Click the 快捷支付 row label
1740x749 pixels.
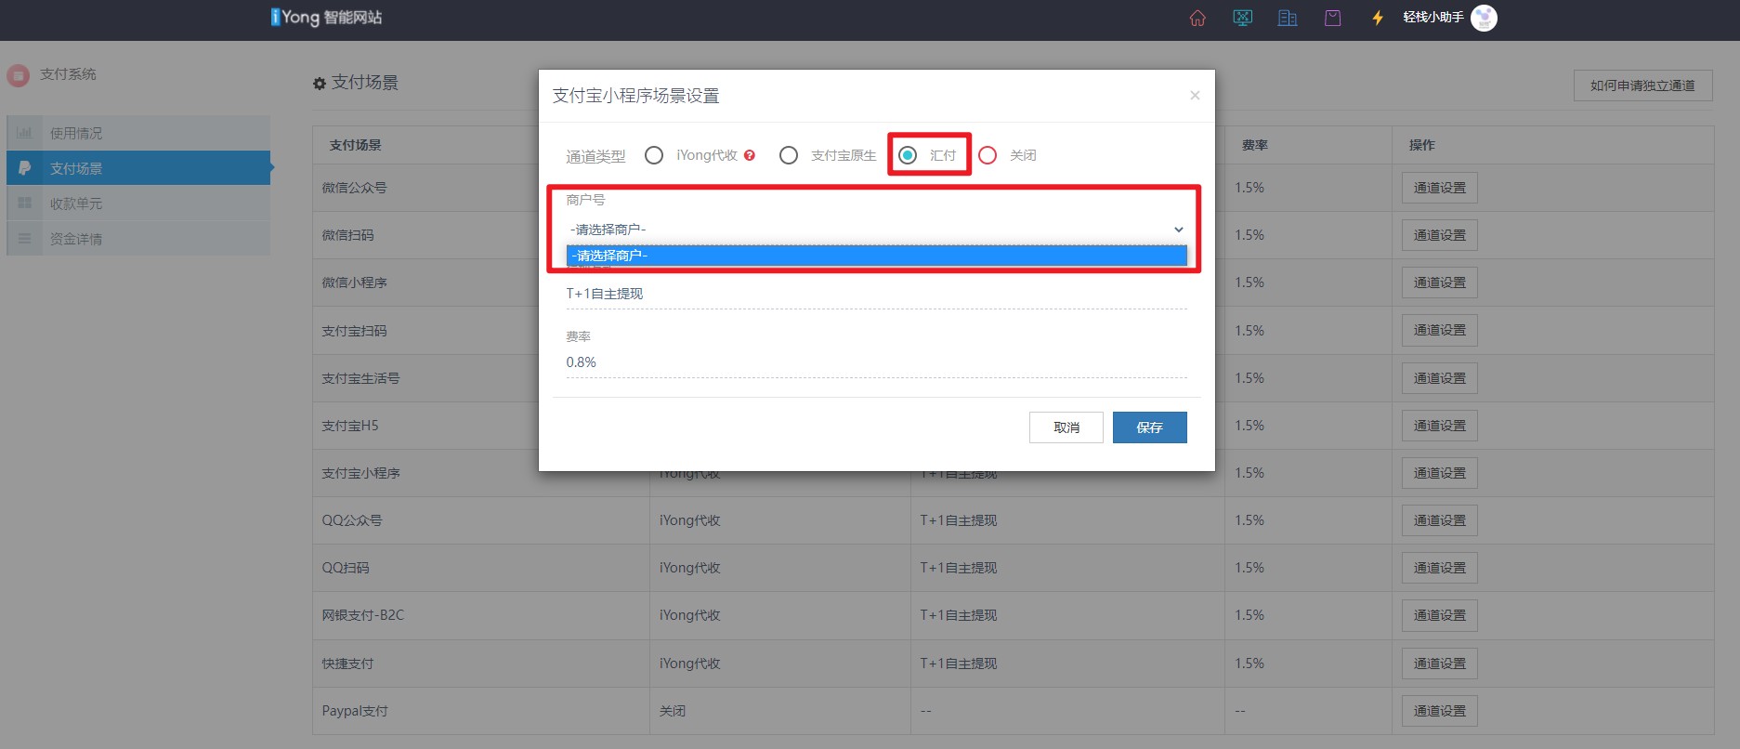click(x=347, y=664)
